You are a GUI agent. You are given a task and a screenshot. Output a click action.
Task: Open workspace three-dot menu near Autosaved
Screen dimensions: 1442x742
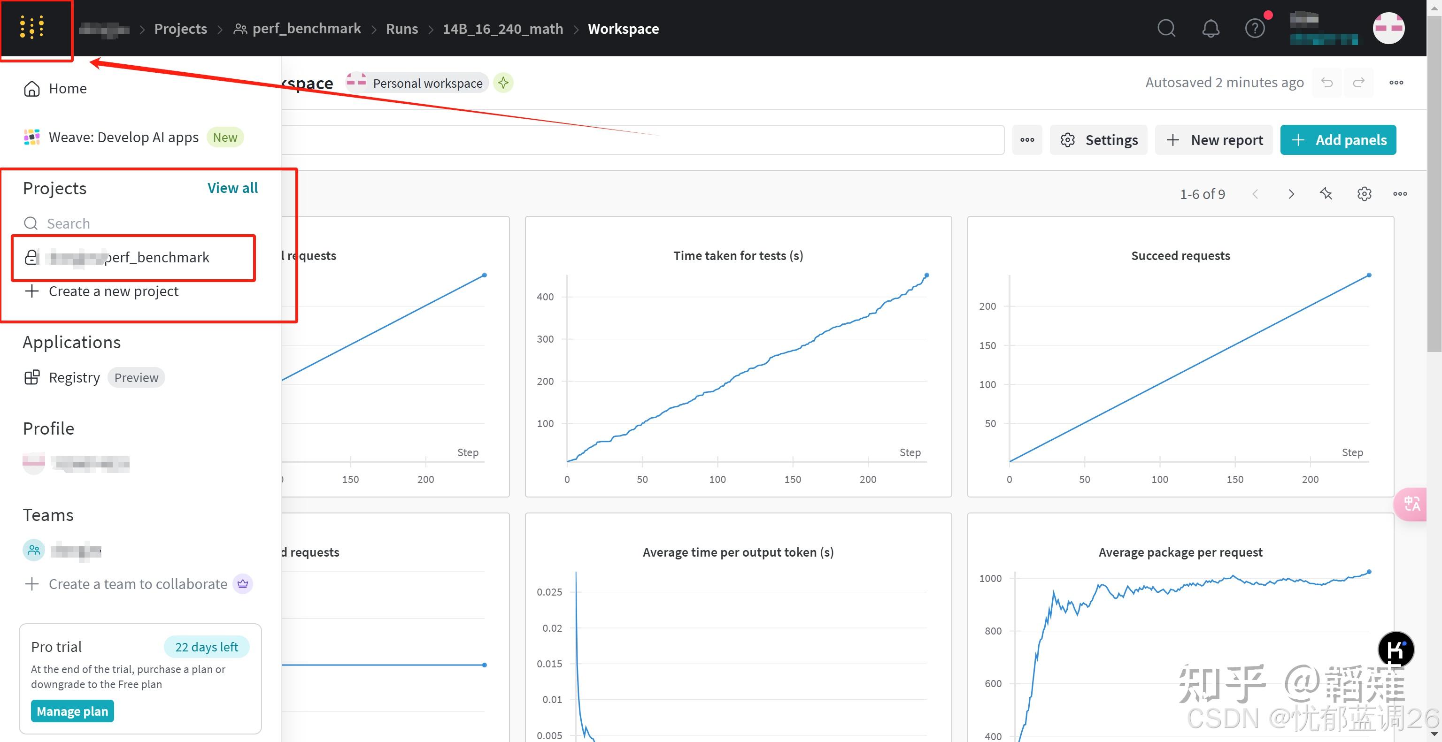click(x=1396, y=83)
